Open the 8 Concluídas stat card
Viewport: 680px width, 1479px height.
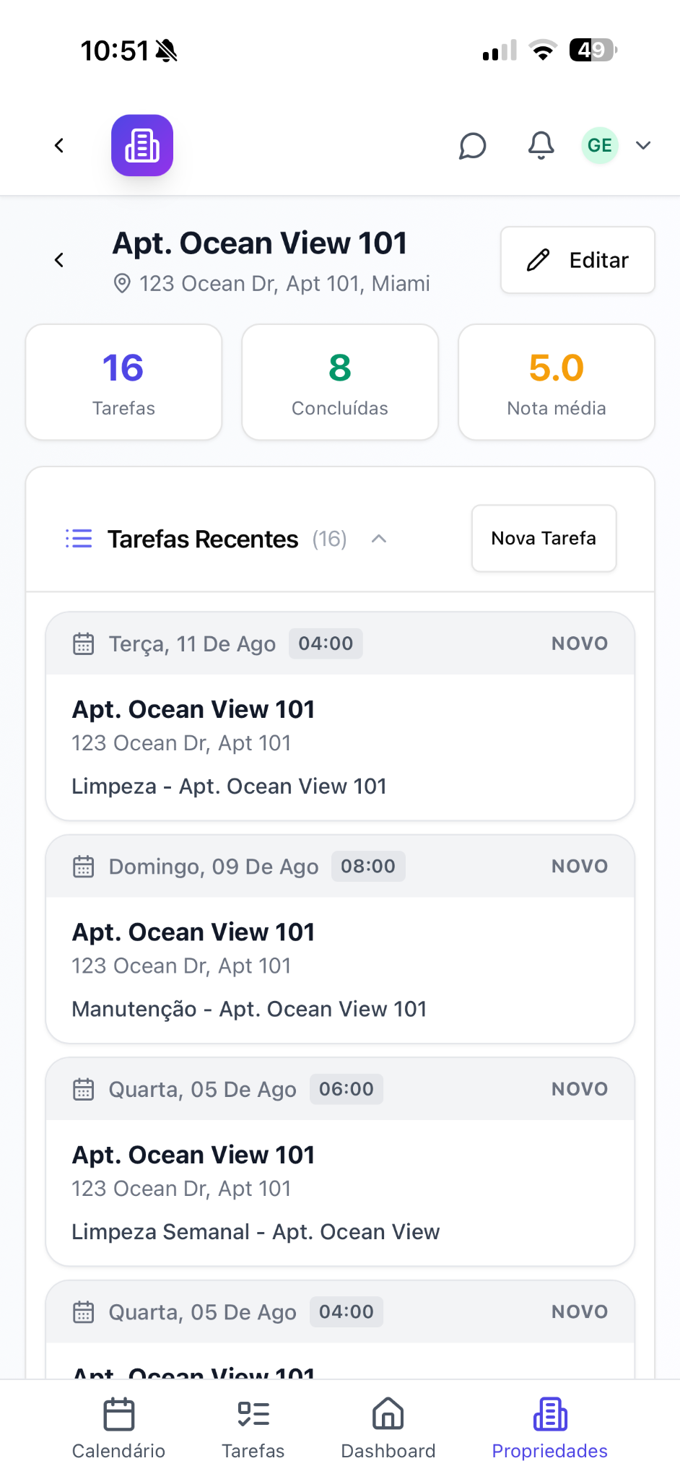pos(340,382)
